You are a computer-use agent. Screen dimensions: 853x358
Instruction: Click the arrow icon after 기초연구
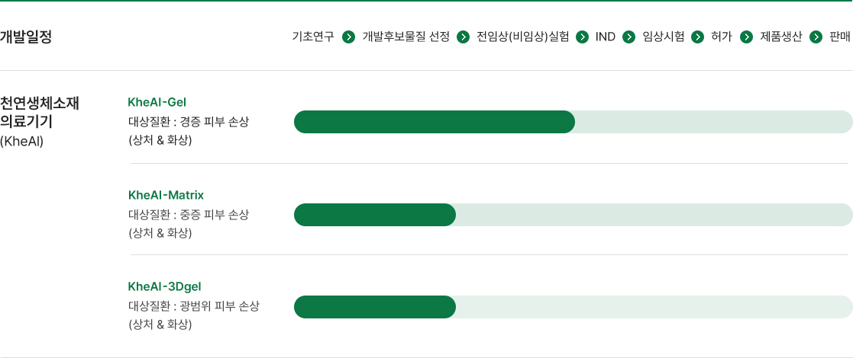tap(349, 37)
